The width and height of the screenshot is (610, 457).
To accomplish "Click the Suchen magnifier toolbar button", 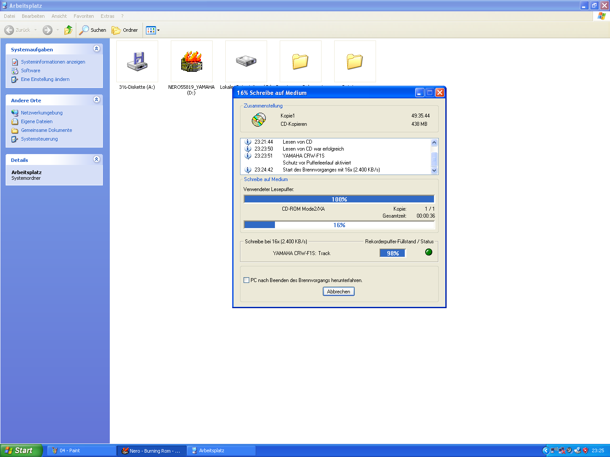I will [93, 30].
